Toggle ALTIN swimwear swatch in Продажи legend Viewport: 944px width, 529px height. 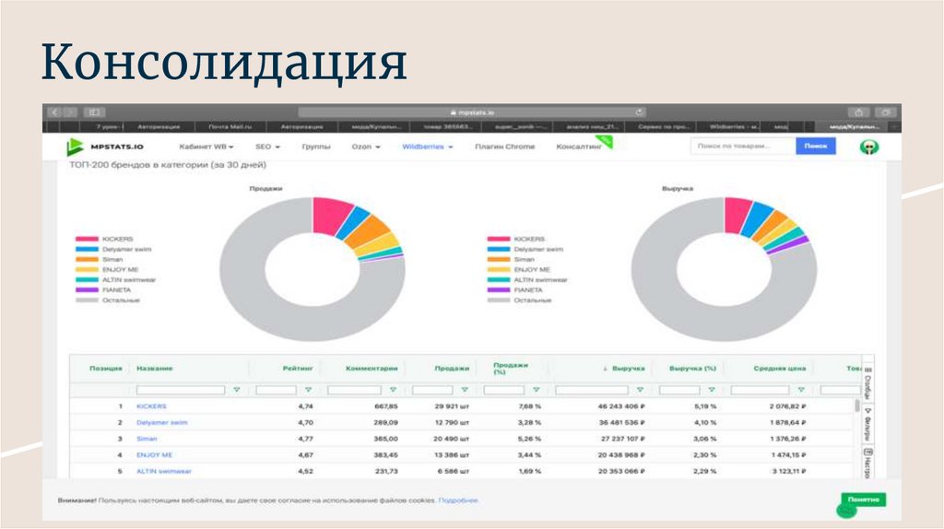click(87, 280)
